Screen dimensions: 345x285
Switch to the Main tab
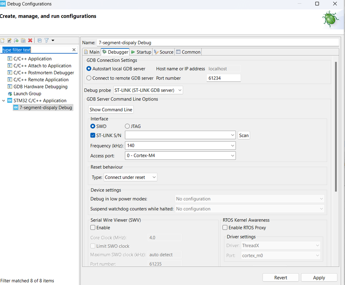[x=92, y=52]
